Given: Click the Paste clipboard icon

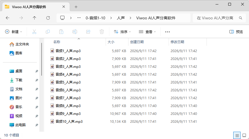Looking at the screenshot, I should tap(61, 32).
